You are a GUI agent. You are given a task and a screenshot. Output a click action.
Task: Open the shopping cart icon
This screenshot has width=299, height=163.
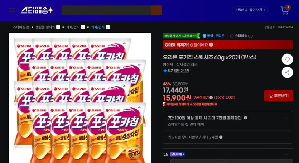pos(285,10)
